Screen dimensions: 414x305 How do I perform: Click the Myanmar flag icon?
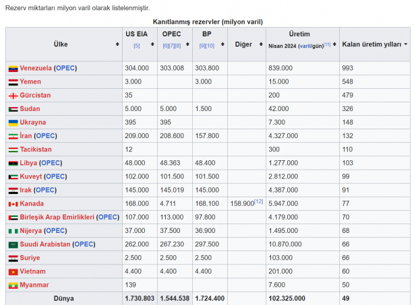point(13,285)
